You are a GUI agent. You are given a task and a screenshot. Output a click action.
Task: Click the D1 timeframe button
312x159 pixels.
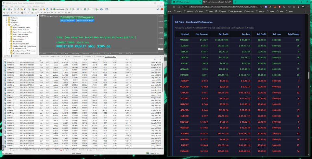(62, 13)
